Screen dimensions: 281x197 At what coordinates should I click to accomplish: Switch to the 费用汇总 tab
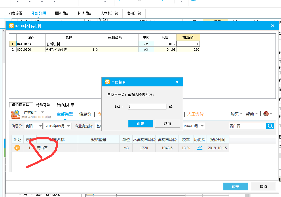coord(134,13)
